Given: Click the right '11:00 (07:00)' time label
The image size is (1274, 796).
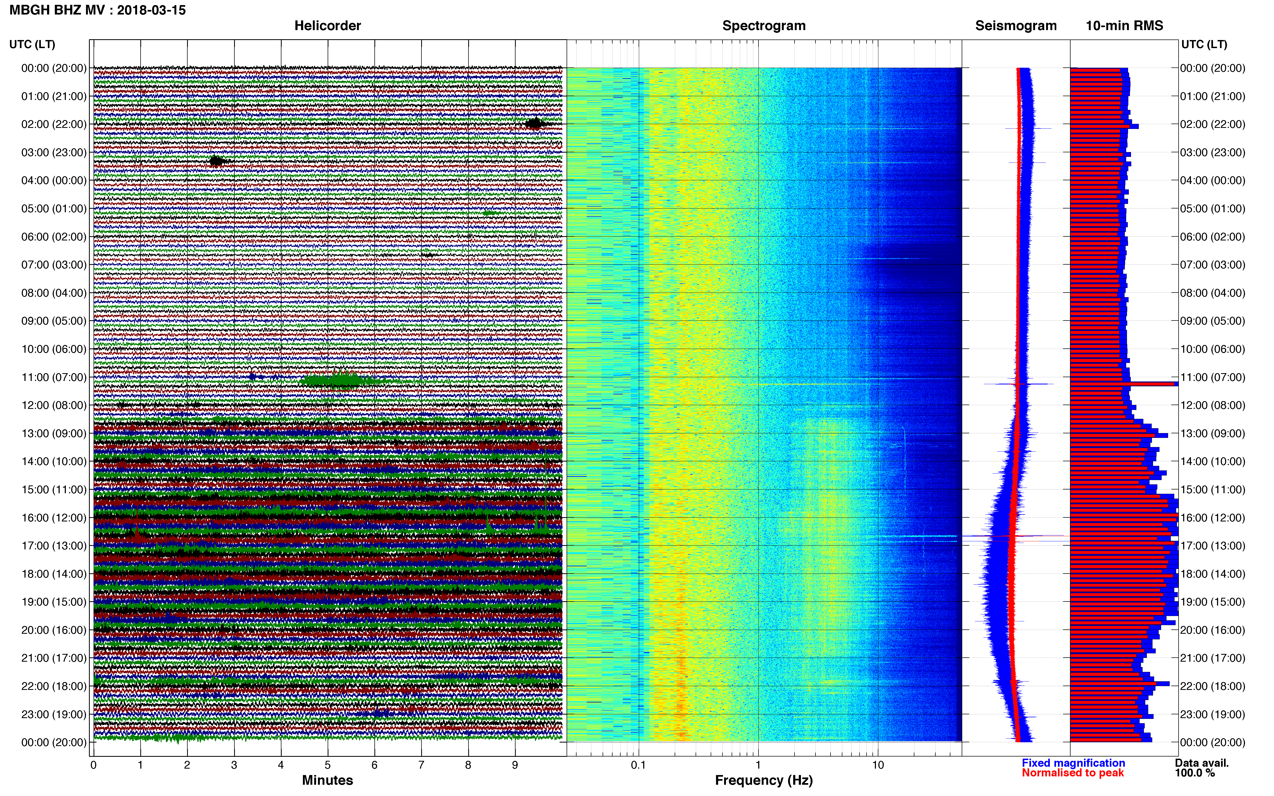Looking at the screenshot, I should coord(1212,377).
